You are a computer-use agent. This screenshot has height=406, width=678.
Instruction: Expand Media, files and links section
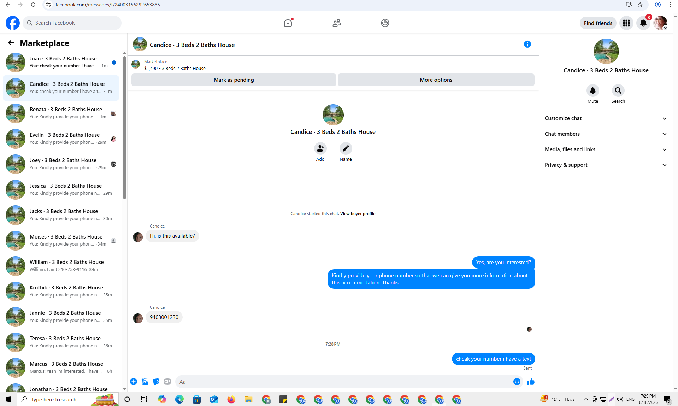606,149
